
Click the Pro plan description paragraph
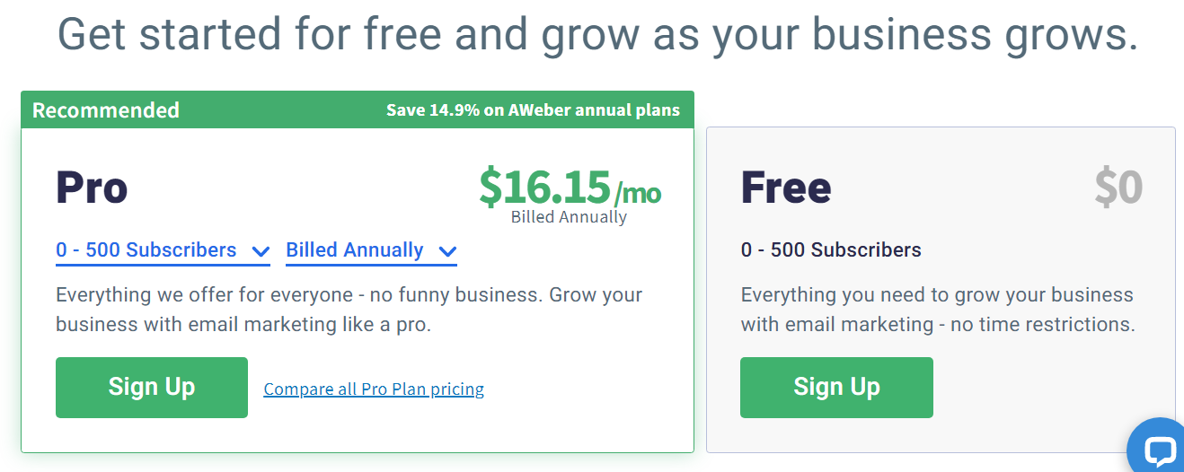coord(349,310)
